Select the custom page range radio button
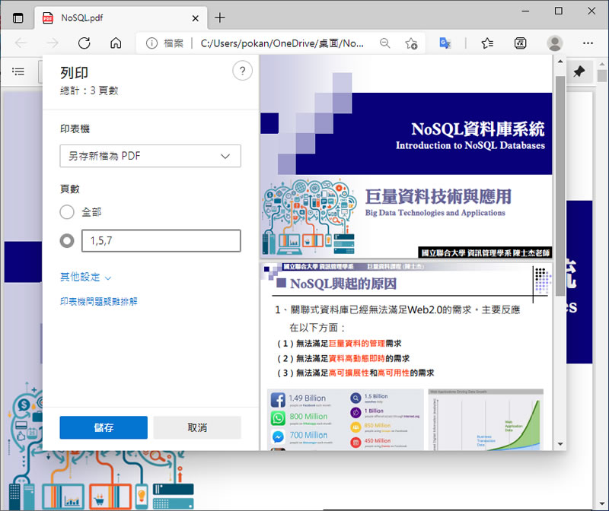Screen dimensions: 609x511 pos(67,241)
